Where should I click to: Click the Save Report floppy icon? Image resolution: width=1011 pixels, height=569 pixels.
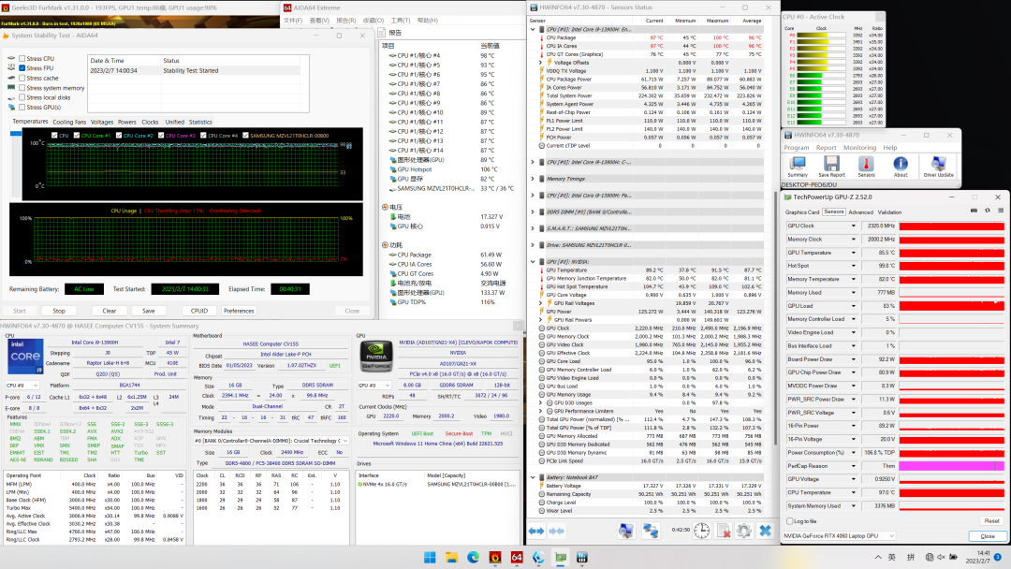click(x=831, y=165)
